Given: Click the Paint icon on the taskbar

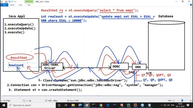Looking at the screenshot, I should click(x=87, y=105).
